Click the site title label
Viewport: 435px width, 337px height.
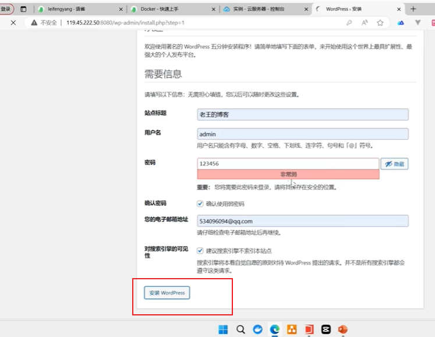(155, 113)
